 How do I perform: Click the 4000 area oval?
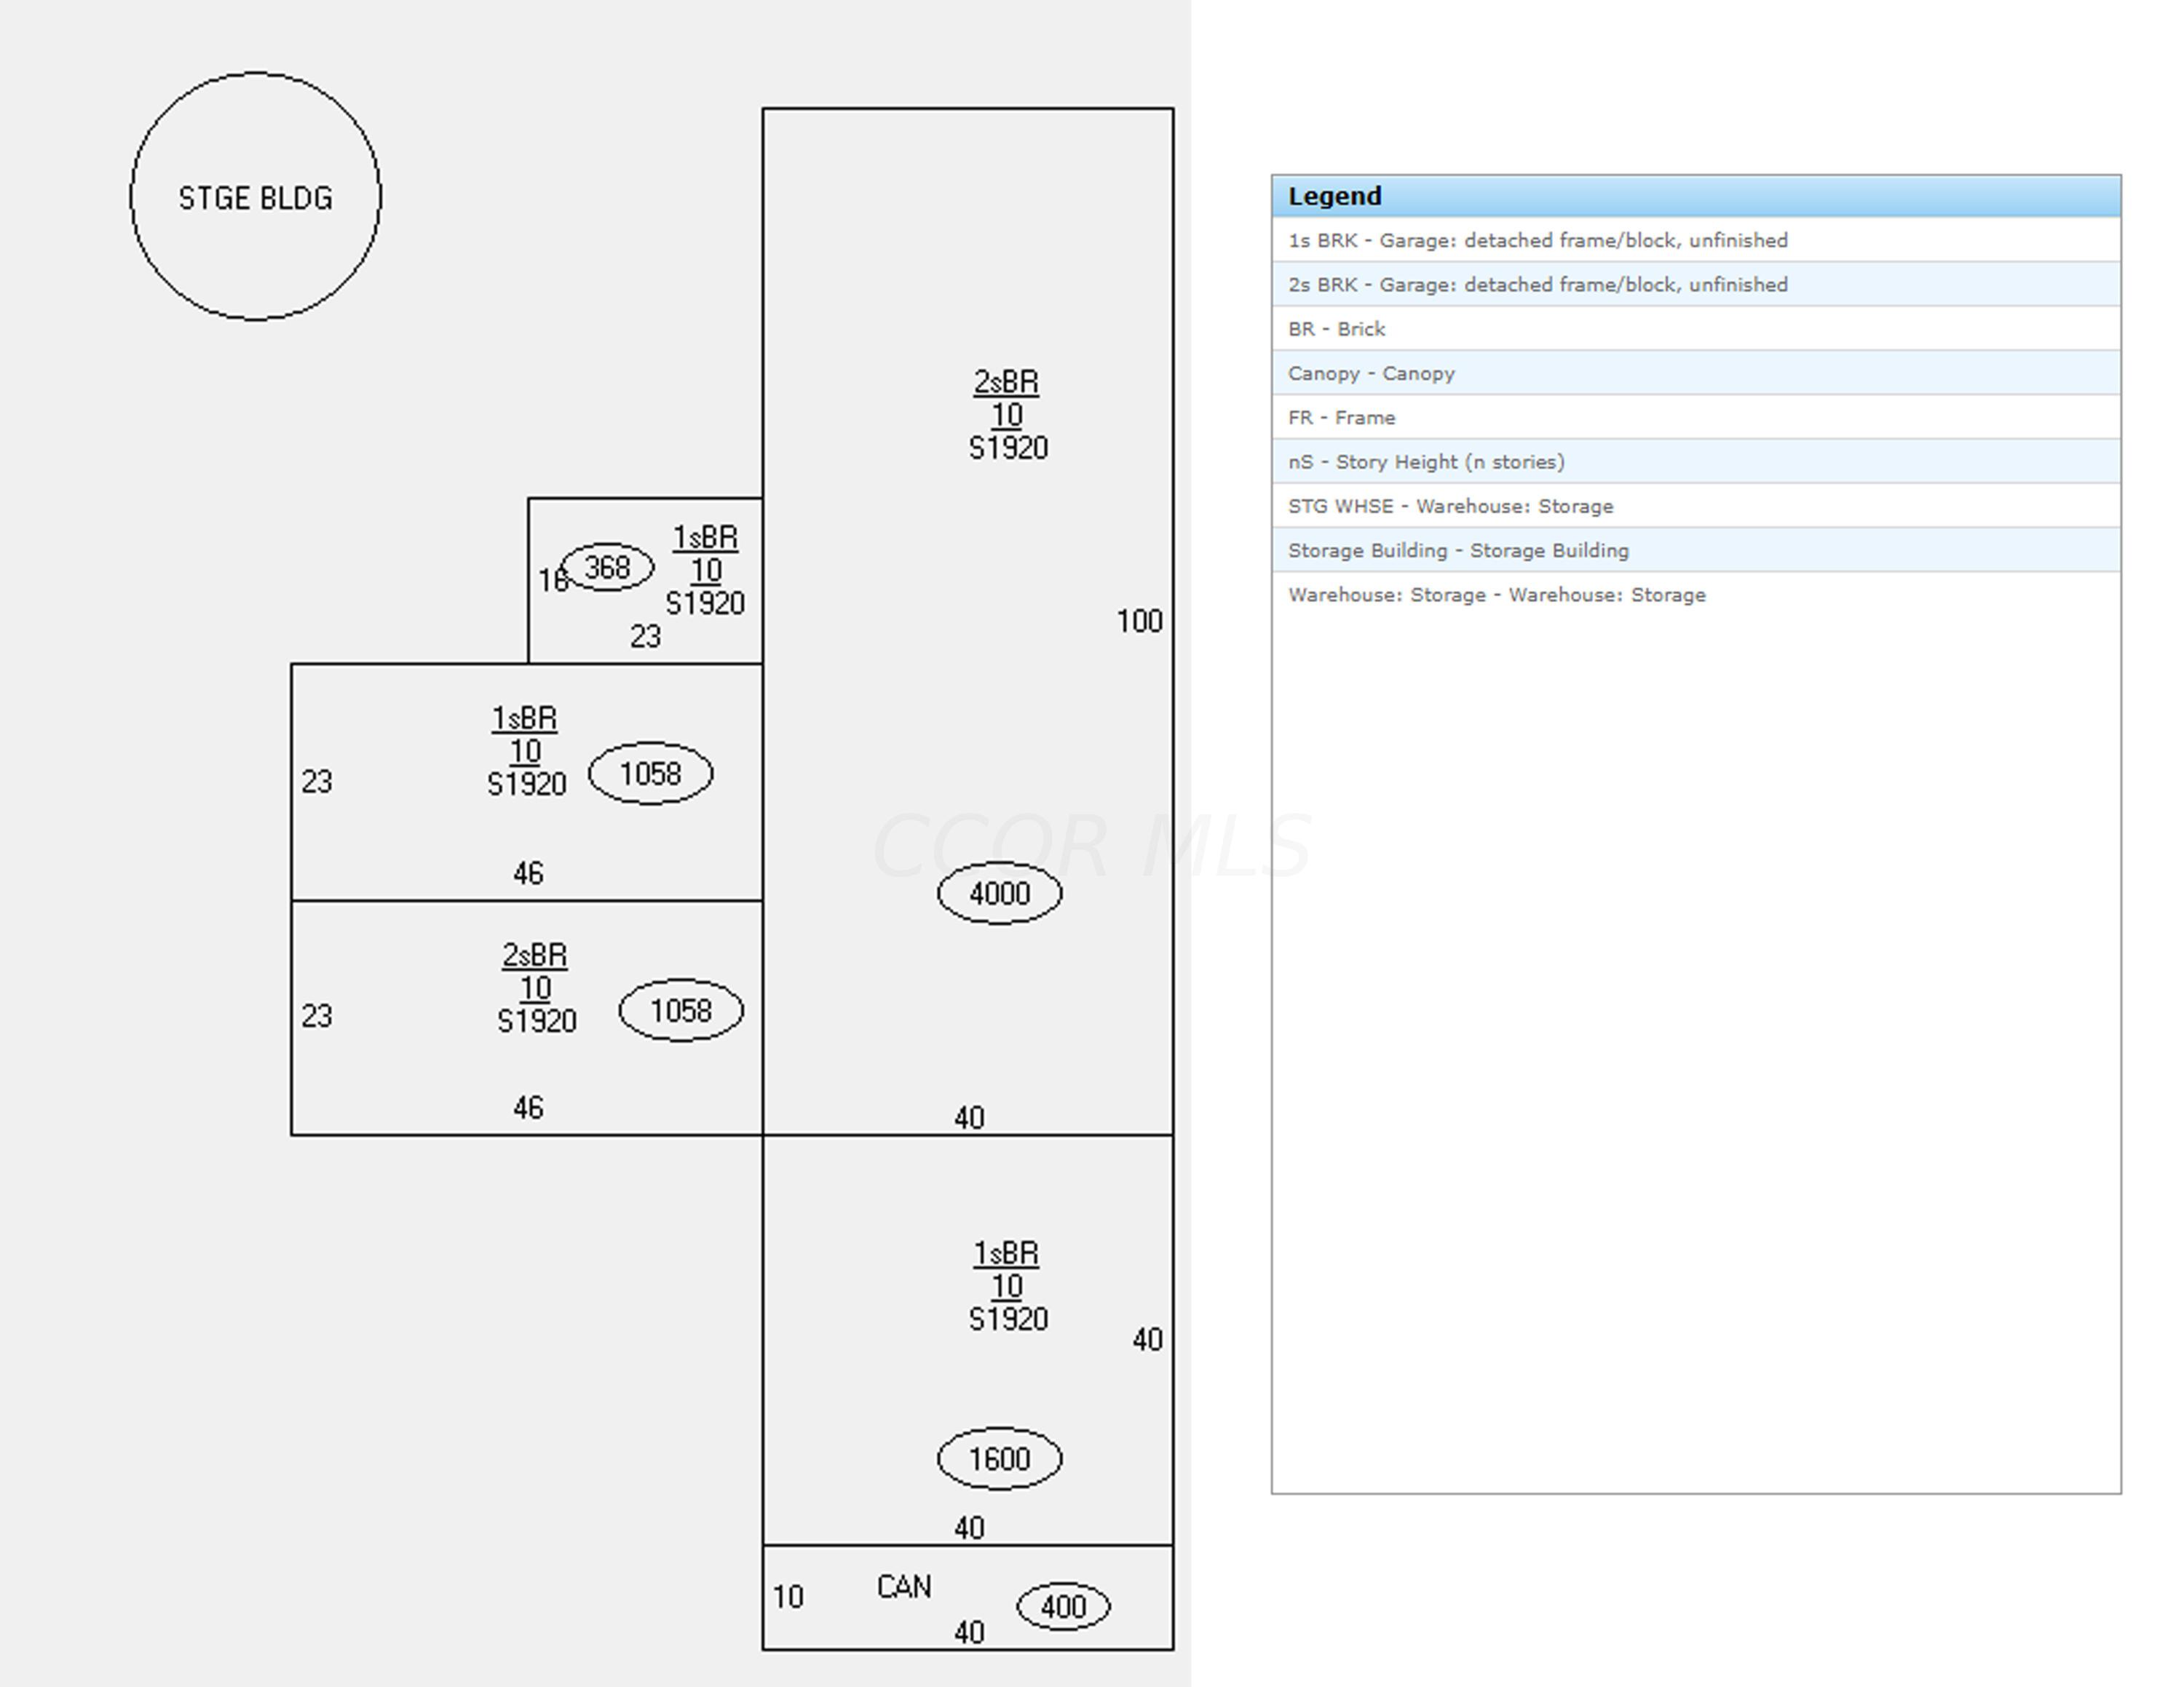(999, 892)
